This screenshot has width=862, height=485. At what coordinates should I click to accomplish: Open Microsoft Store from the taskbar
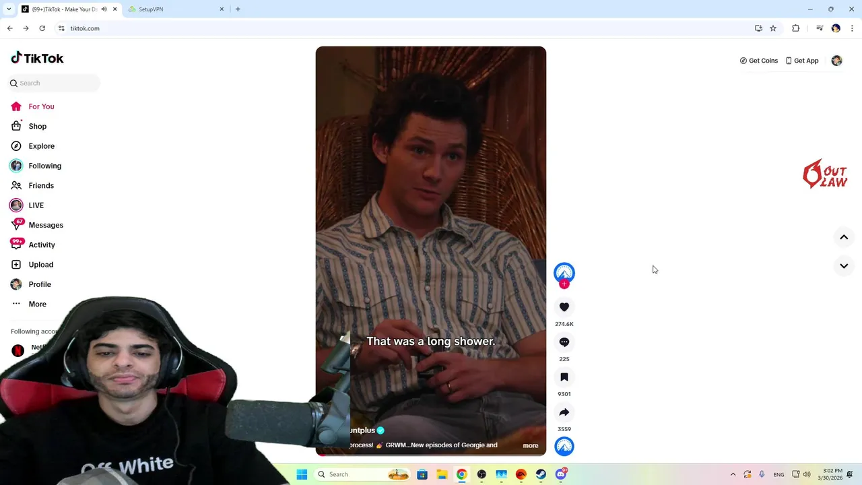422,474
